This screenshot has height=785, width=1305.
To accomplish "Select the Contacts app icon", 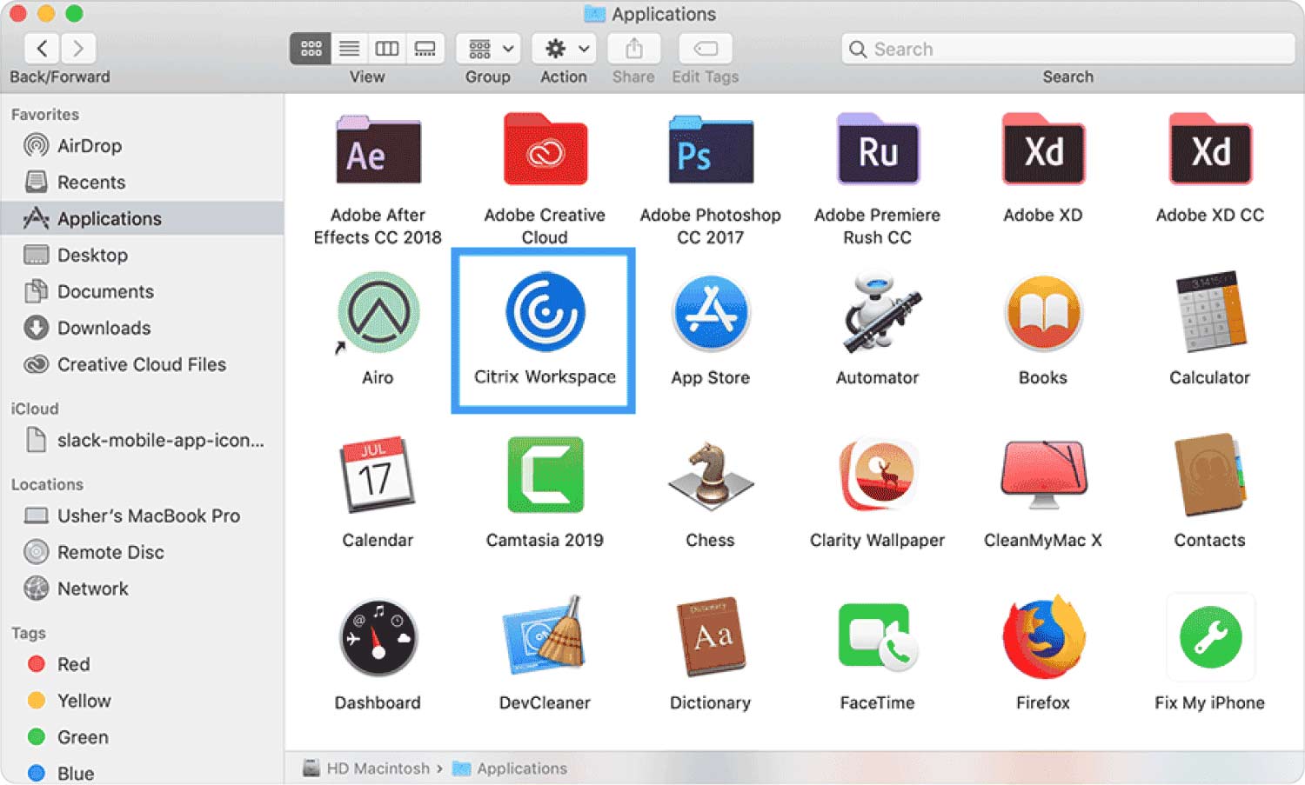I will (x=1210, y=475).
